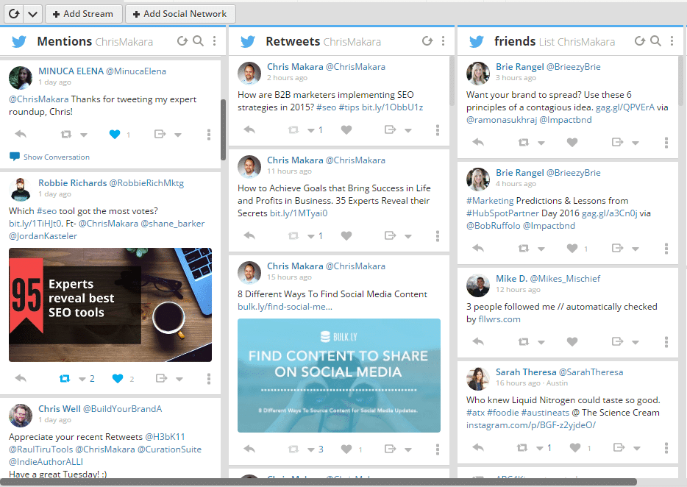Screen dimensions: 687x487
Task: Reply to Brie Rangel's contagious idea tweet
Action: [478, 142]
